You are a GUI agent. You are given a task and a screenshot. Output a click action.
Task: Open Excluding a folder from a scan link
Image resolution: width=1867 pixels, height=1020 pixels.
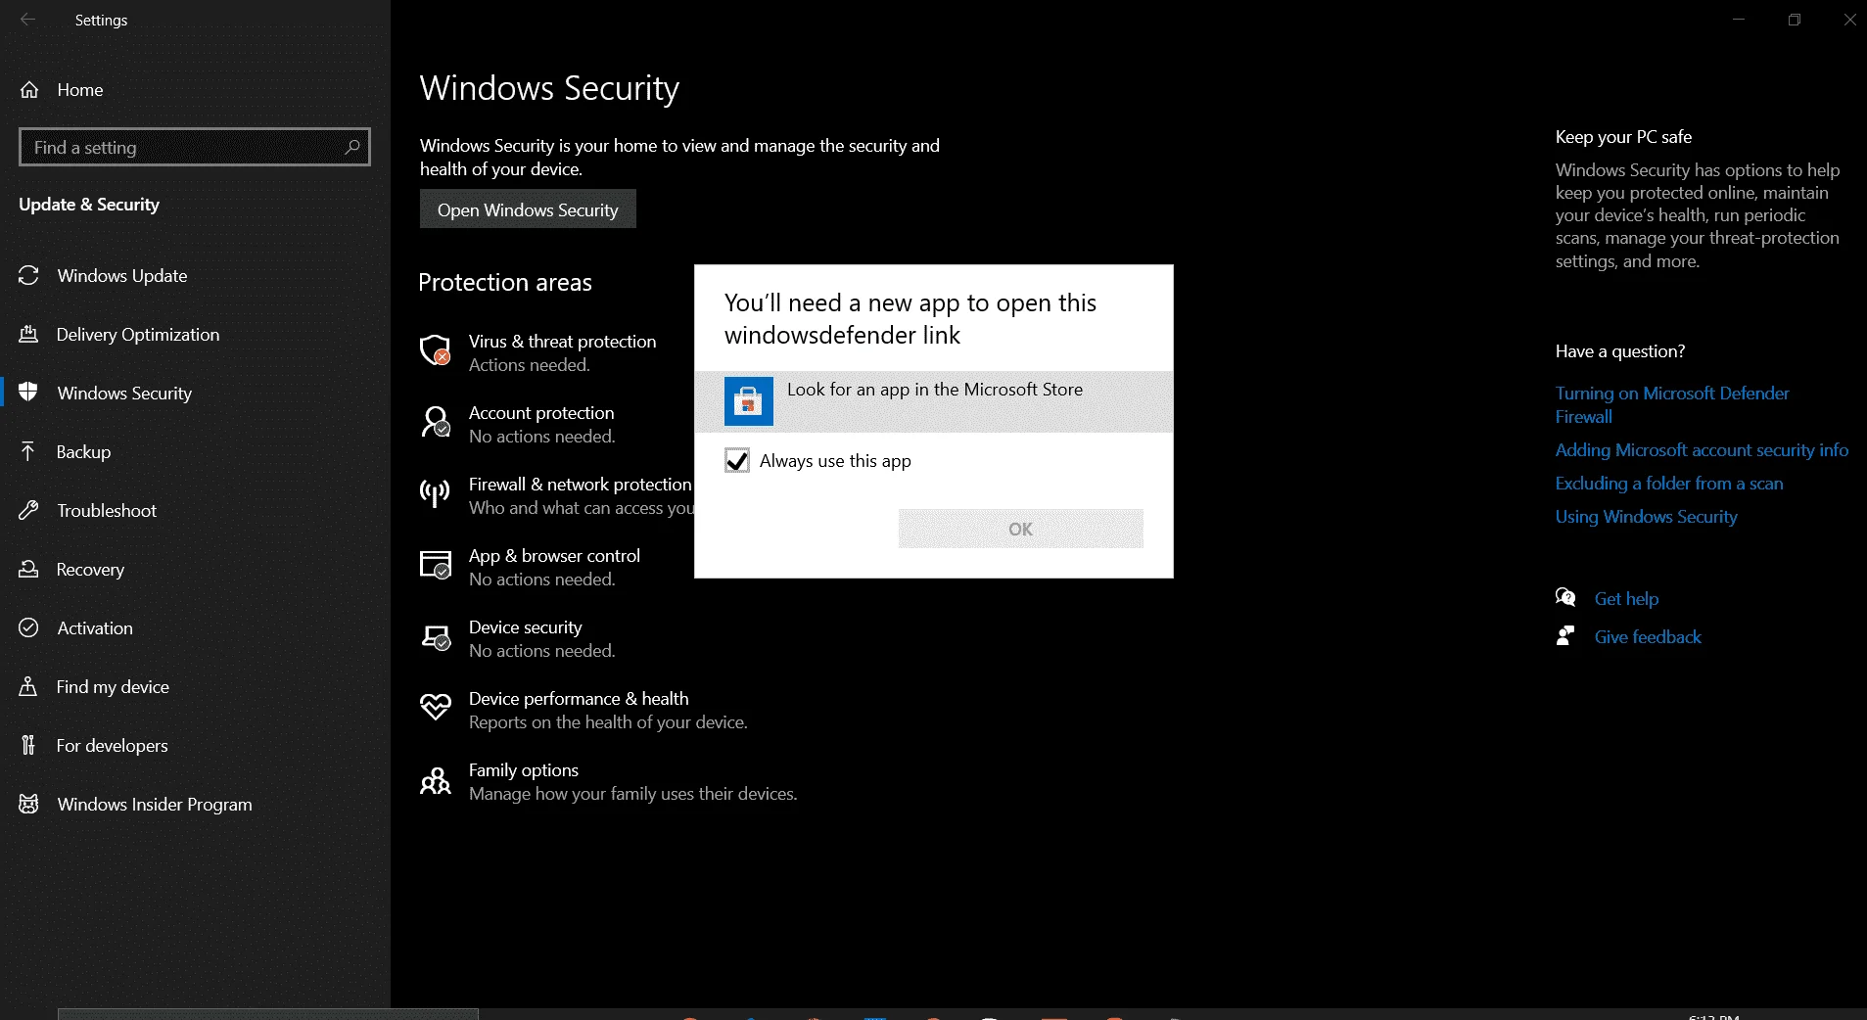point(1669,484)
